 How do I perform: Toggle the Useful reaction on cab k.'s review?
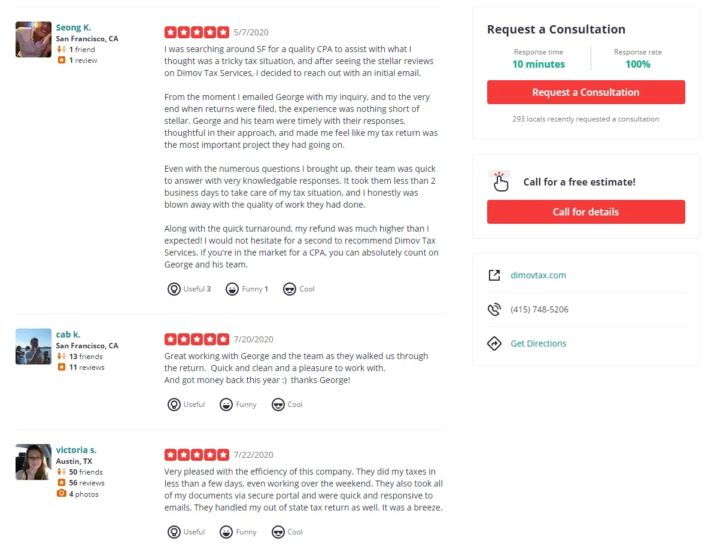(x=186, y=405)
